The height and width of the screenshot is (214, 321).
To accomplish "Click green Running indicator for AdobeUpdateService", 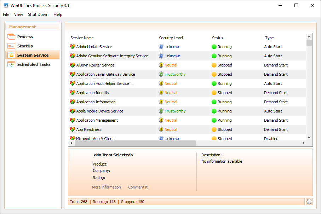I will (x=214, y=47).
